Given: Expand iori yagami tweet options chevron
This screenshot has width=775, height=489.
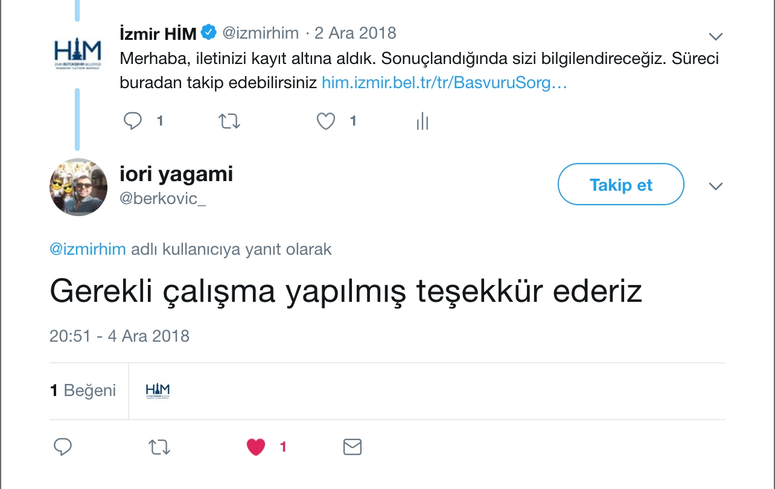Looking at the screenshot, I should 715,186.
